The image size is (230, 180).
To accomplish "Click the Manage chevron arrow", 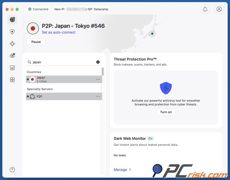I will (x=130, y=169).
